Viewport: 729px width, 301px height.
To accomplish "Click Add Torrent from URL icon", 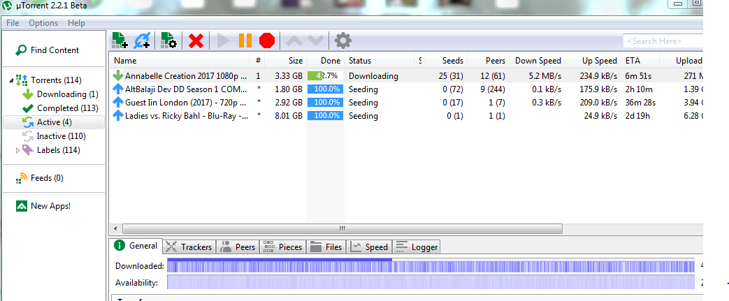I will [x=142, y=41].
